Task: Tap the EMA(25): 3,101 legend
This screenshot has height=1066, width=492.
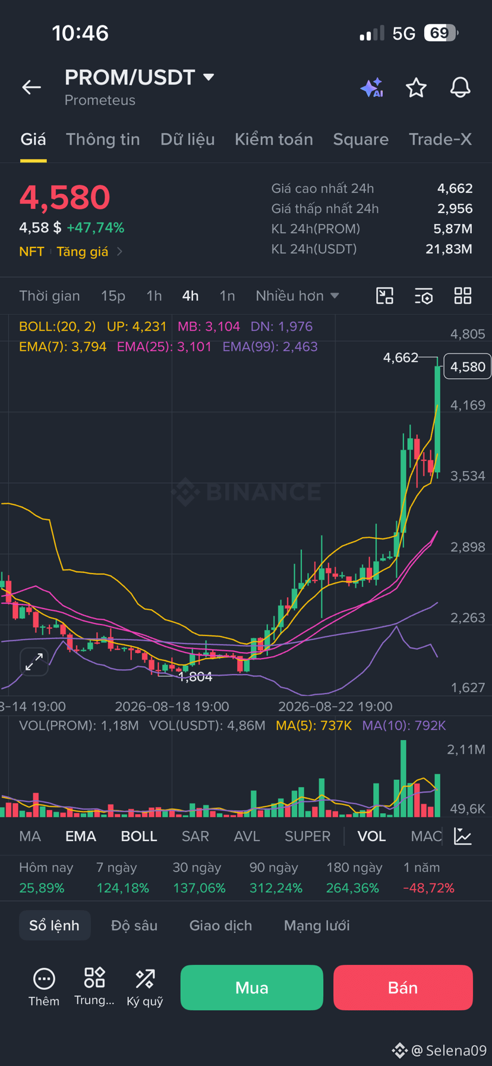Action: pyautogui.click(x=164, y=347)
